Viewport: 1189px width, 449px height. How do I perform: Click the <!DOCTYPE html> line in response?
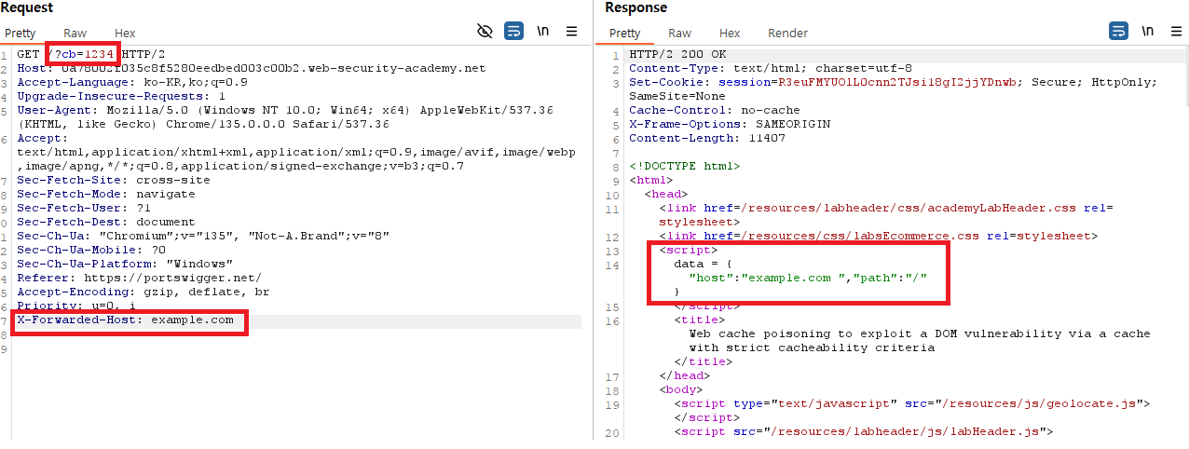[x=685, y=166]
